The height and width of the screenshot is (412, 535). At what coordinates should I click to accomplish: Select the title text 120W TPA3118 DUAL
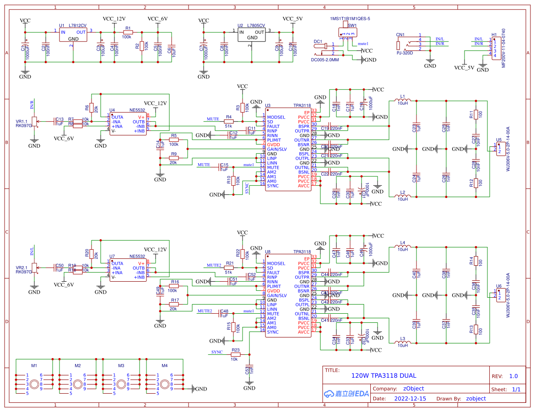tap(384, 376)
